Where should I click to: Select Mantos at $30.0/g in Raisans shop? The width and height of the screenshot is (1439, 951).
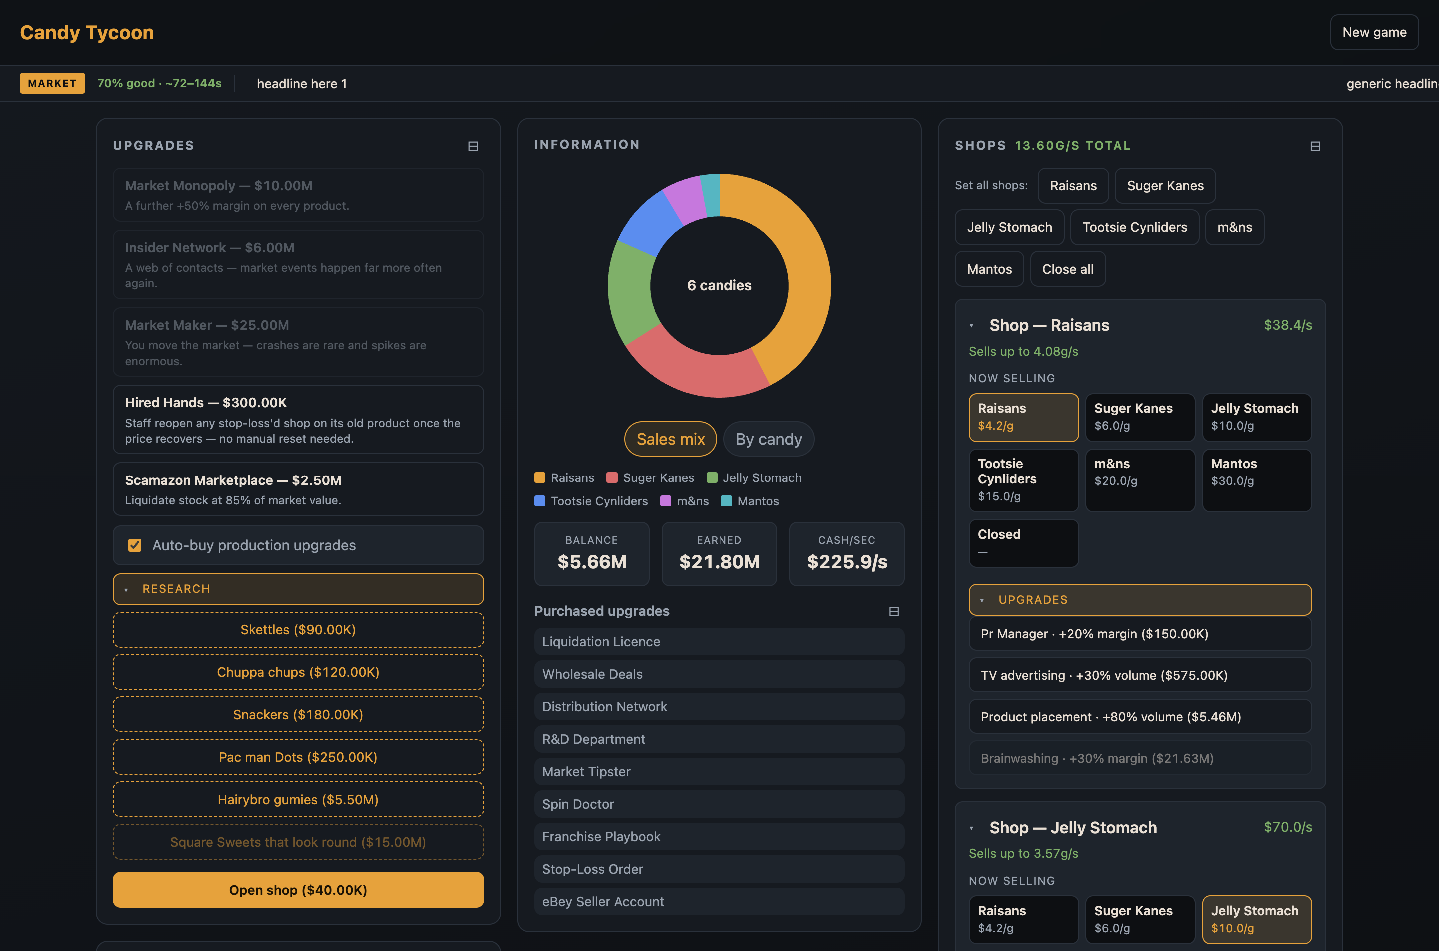coord(1257,480)
